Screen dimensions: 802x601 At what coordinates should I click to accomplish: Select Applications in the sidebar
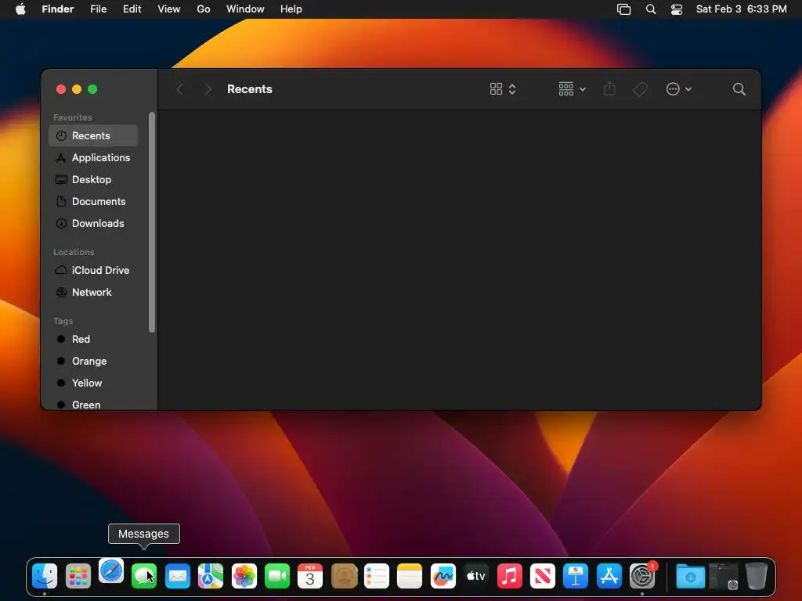click(93, 157)
